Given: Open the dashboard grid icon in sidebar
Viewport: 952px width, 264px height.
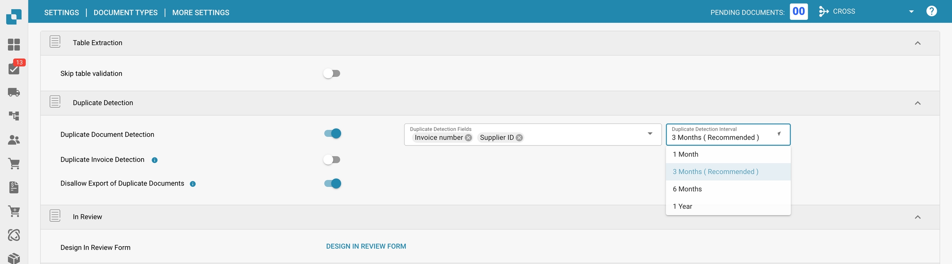Looking at the screenshot, I should (x=14, y=45).
